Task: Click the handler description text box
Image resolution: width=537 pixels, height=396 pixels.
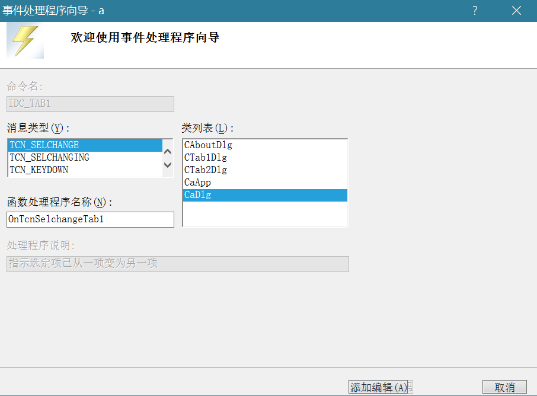Action: tap(177, 264)
